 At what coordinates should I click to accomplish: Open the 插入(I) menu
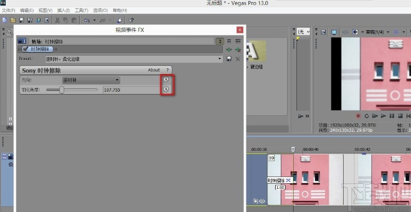click(x=63, y=10)
